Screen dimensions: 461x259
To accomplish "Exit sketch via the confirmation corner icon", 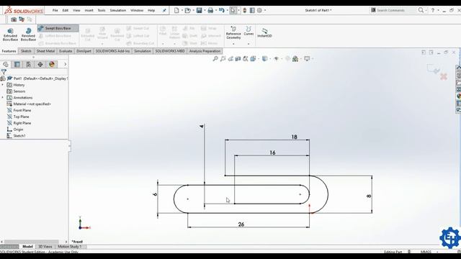I will pyautogui.click(x=433, y=69).
